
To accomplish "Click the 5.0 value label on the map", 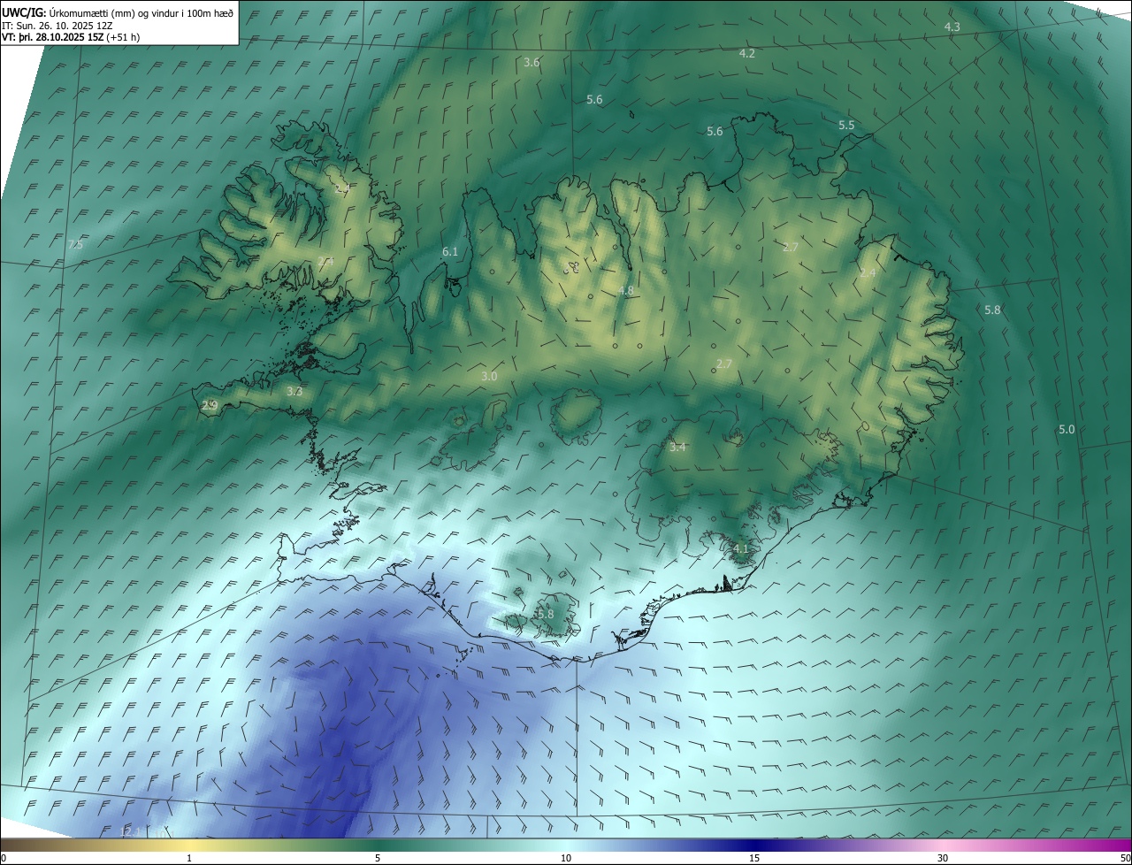I will point(1067,430).
